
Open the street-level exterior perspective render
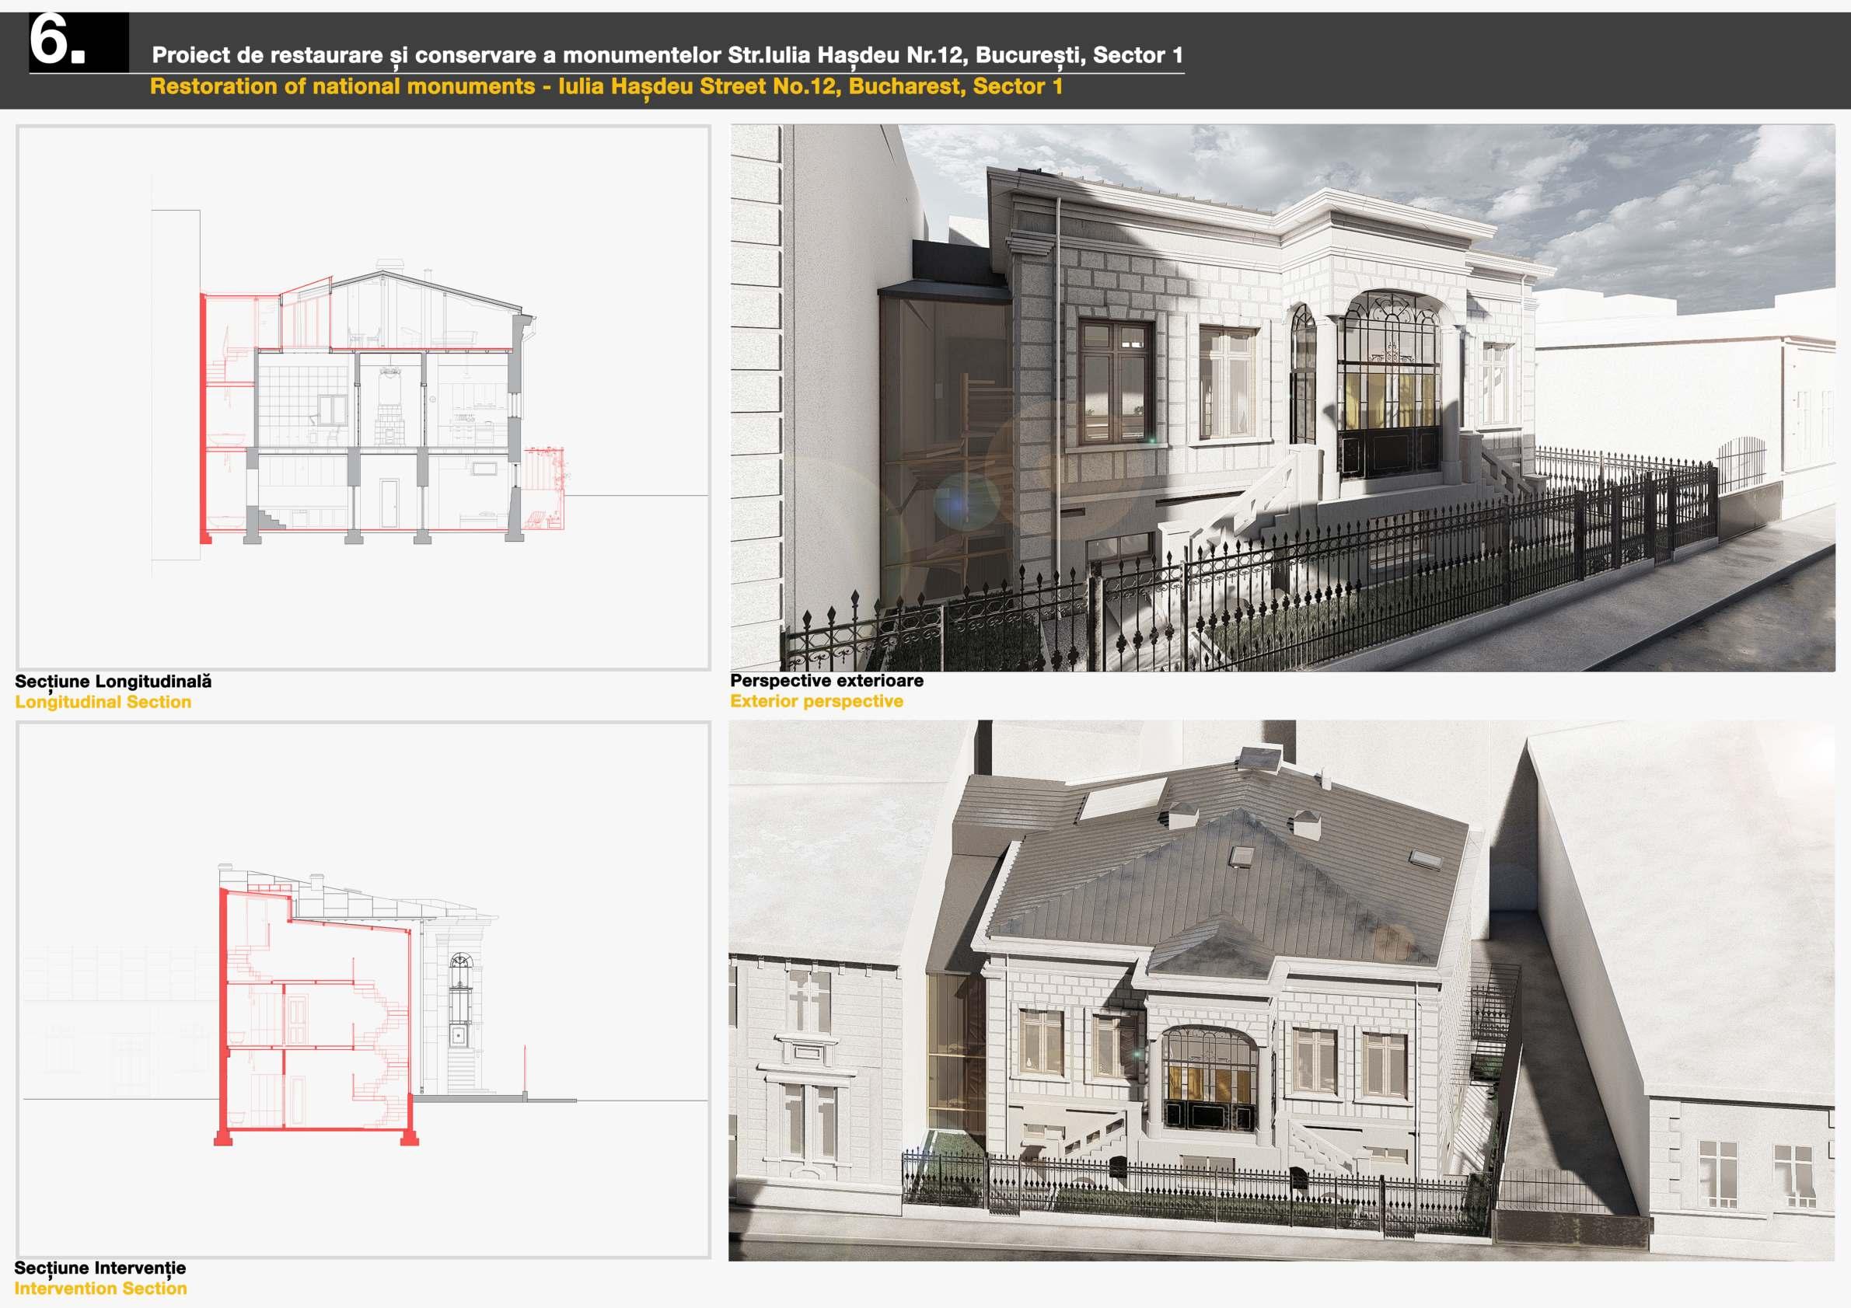point(1282,397)
